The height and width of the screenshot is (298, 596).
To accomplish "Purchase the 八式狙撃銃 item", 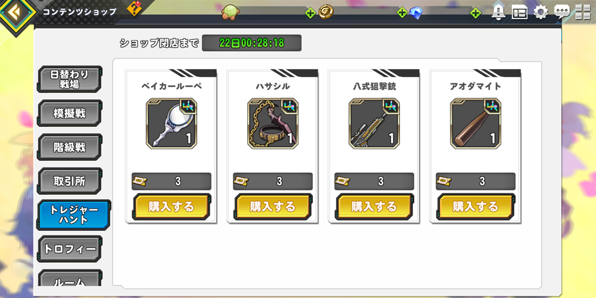I will tap(374, 207).
